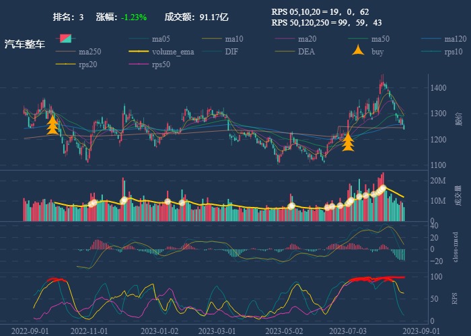This screenshot has height=336, width=471.
Task: Click the 1400 price axis label
Action: 439,88
